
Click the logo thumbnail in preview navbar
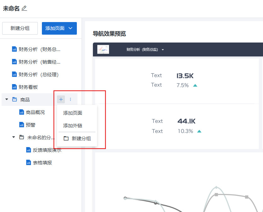(x=103, y=49)
